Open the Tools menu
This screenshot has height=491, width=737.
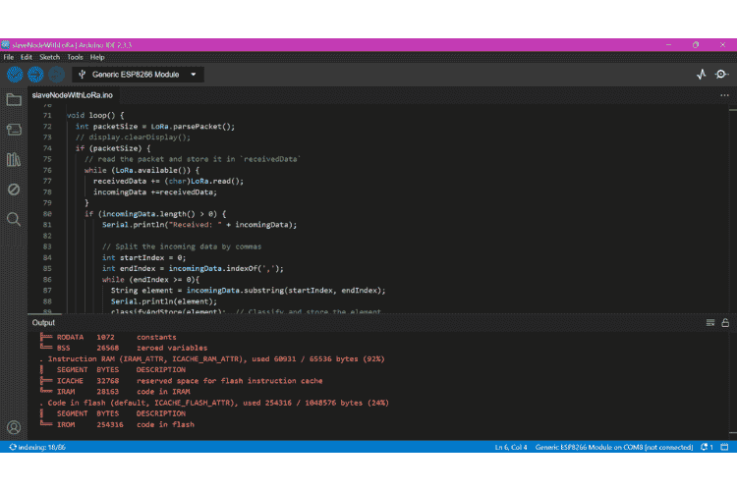[75, 57]
